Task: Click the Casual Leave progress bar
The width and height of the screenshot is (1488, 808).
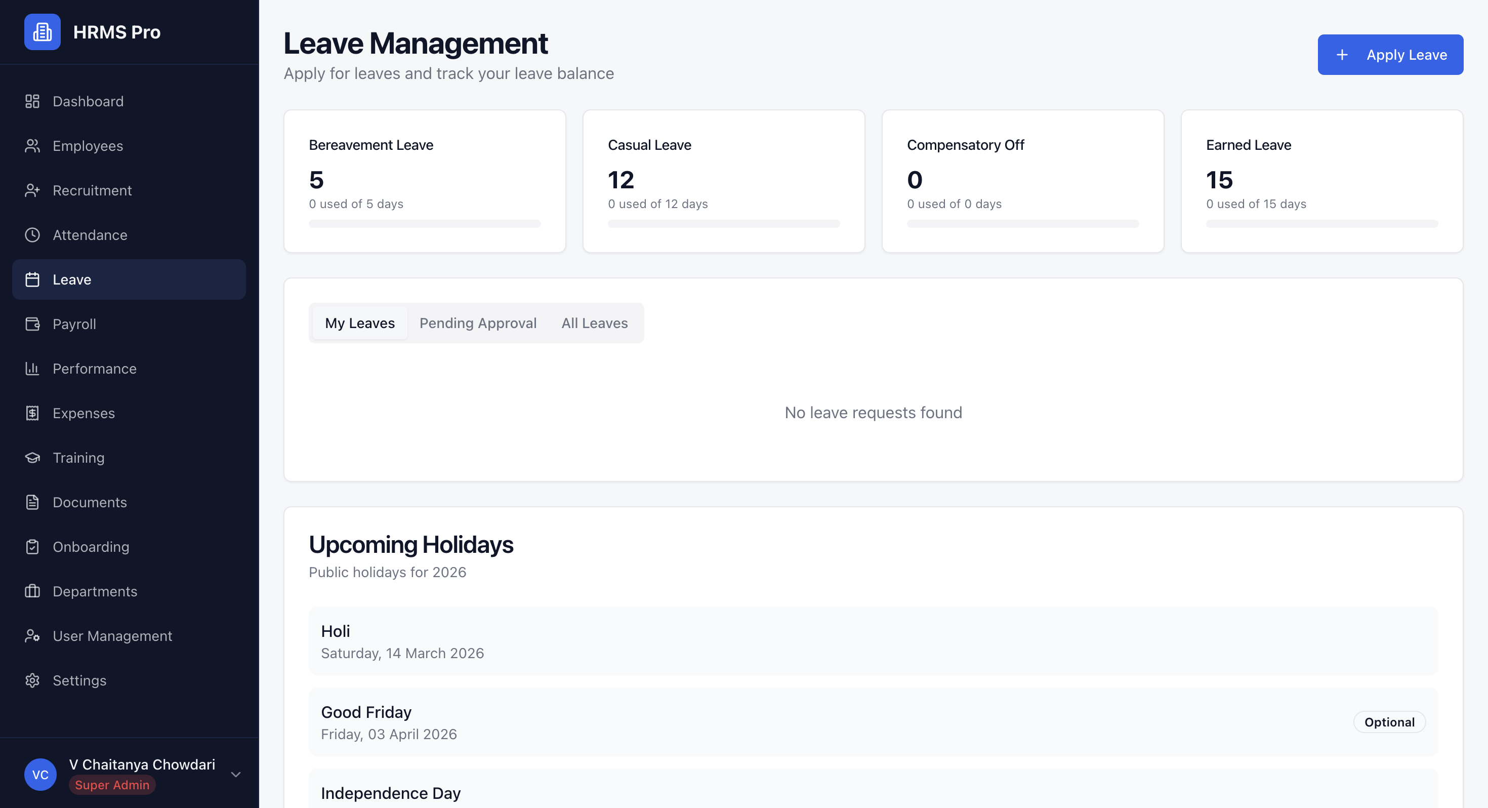Action: tap(724, 224)
